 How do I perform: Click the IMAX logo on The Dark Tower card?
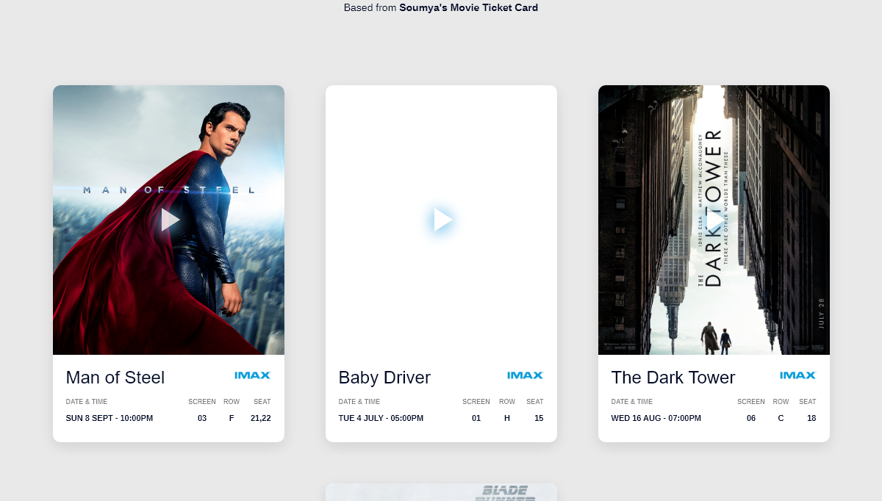798,375
